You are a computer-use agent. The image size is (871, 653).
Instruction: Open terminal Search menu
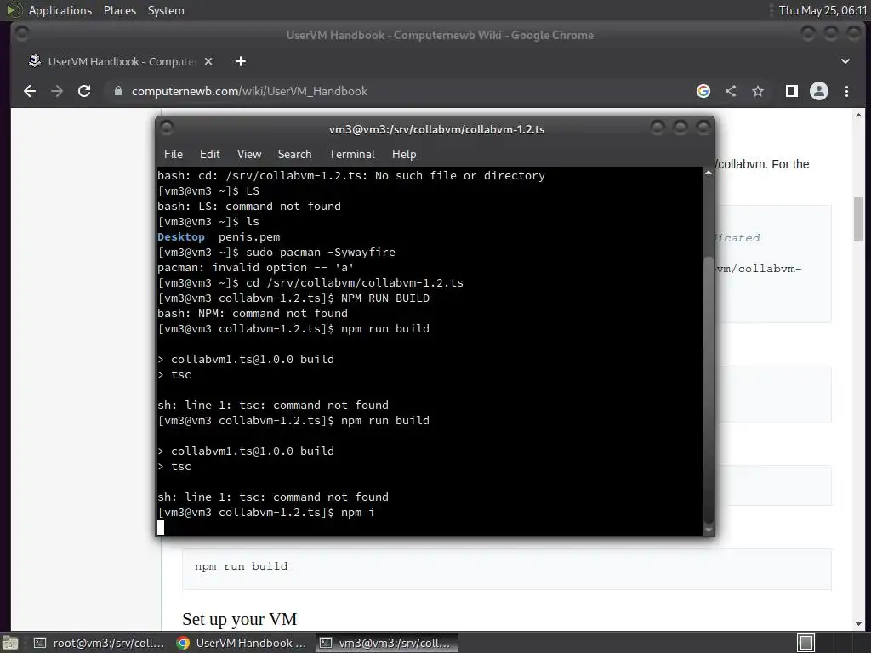point(294,154)
